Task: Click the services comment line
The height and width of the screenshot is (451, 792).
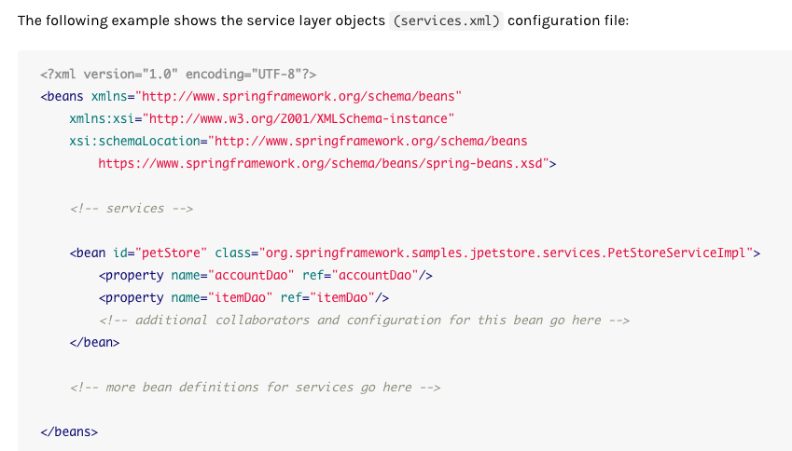Action: tap(131, 208)
